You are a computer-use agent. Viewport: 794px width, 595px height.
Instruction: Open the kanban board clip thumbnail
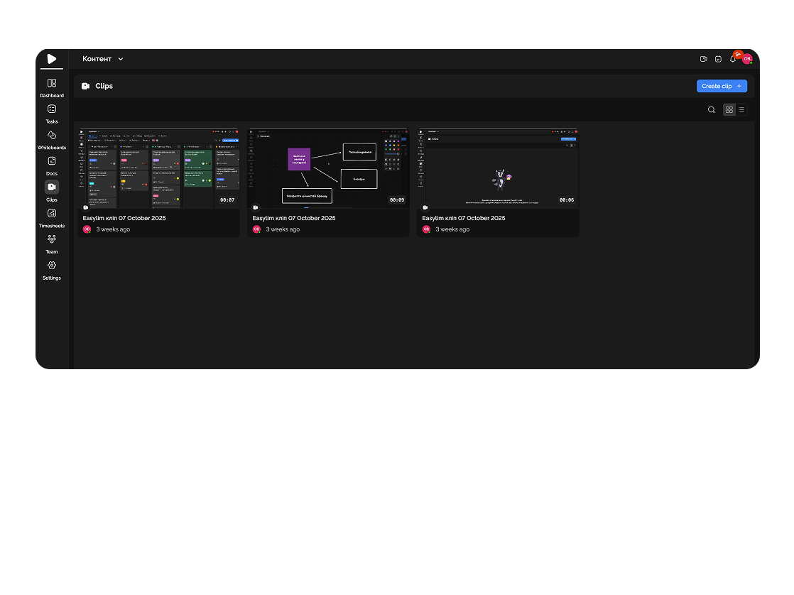159,169
